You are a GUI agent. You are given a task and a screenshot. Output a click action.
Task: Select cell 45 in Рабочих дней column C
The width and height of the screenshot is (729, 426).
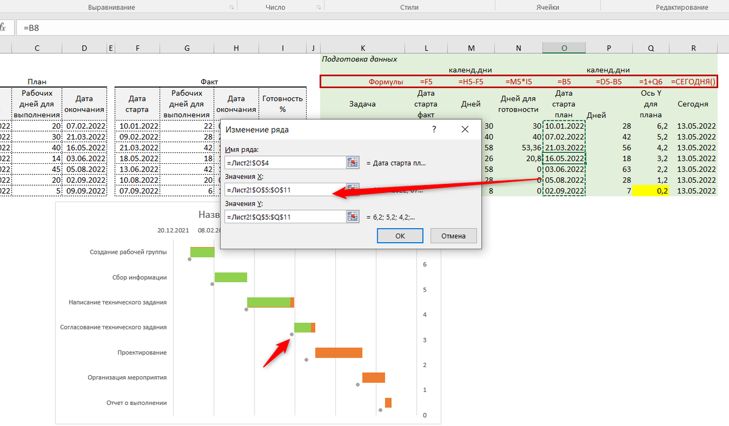(x=38, y=169)
